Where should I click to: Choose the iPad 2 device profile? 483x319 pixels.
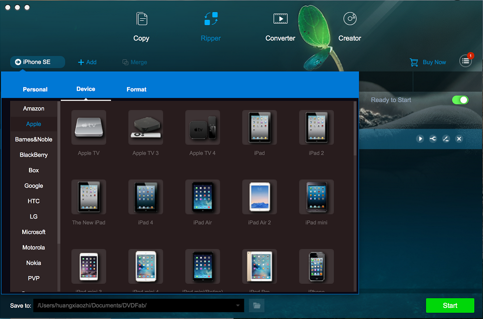pos(316,127)
